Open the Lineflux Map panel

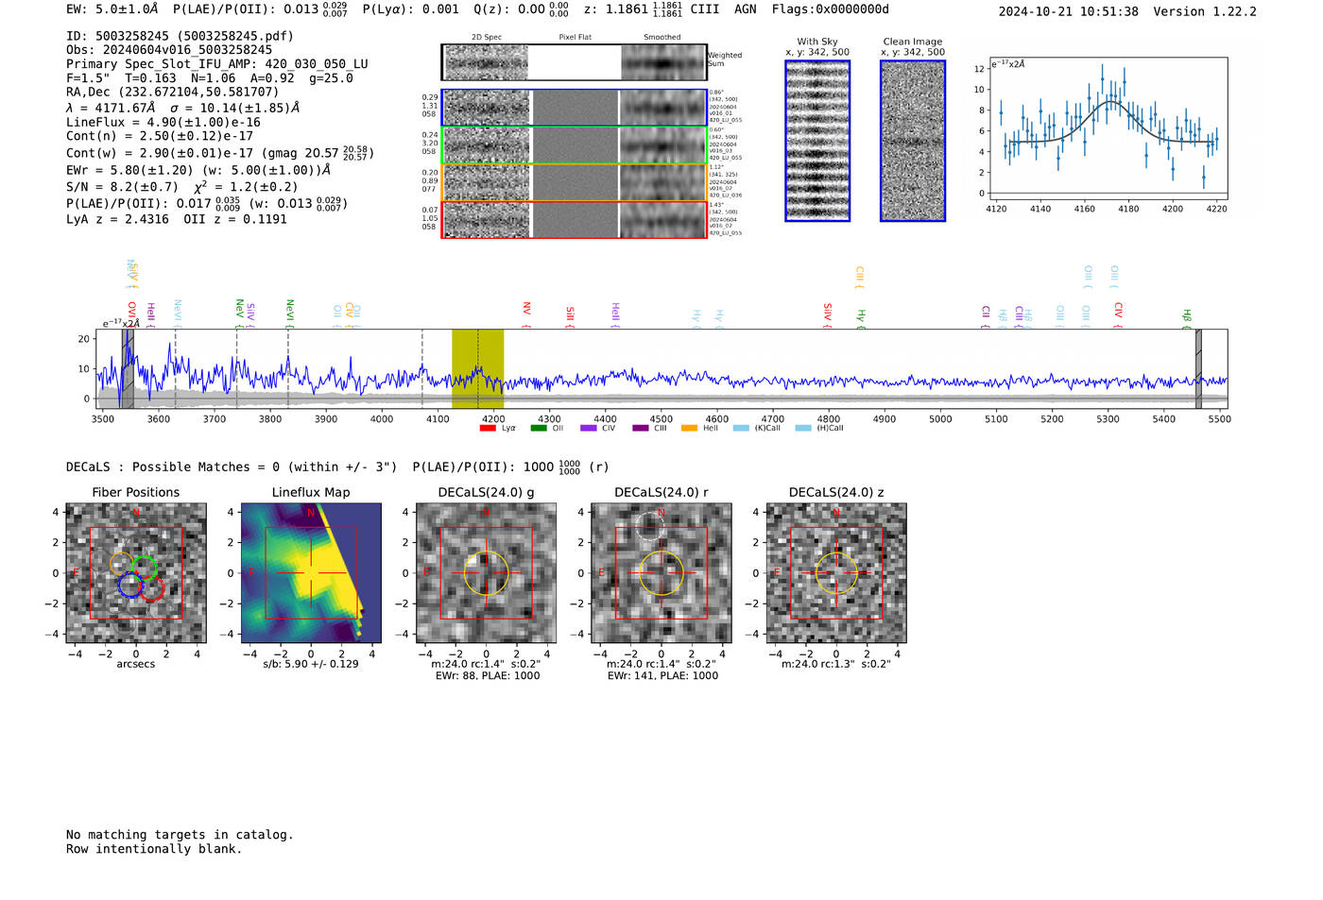311,572
